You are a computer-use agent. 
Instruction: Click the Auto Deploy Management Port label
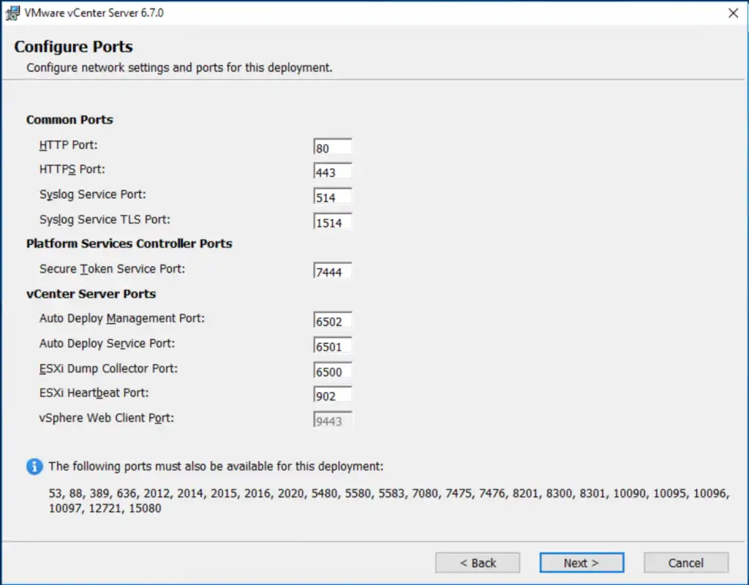pos(122,319)
